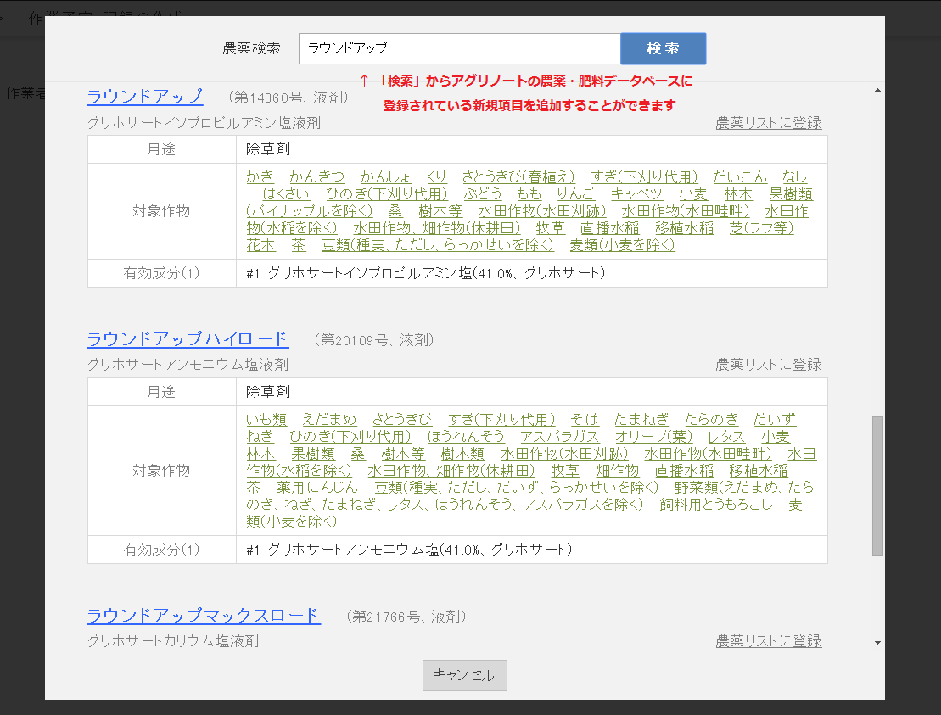Select the もも crop link
Screen dimensions: 941x715
[x=529, y=194]
